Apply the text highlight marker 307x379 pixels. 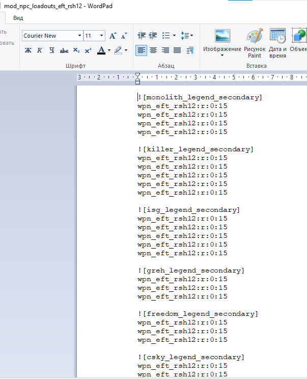pos(118,50)
